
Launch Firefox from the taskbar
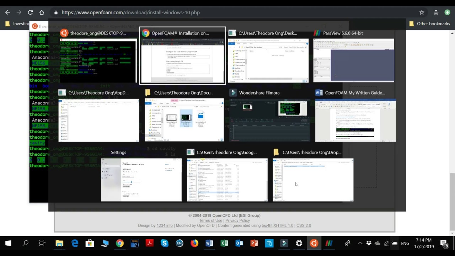click(194, 244)
